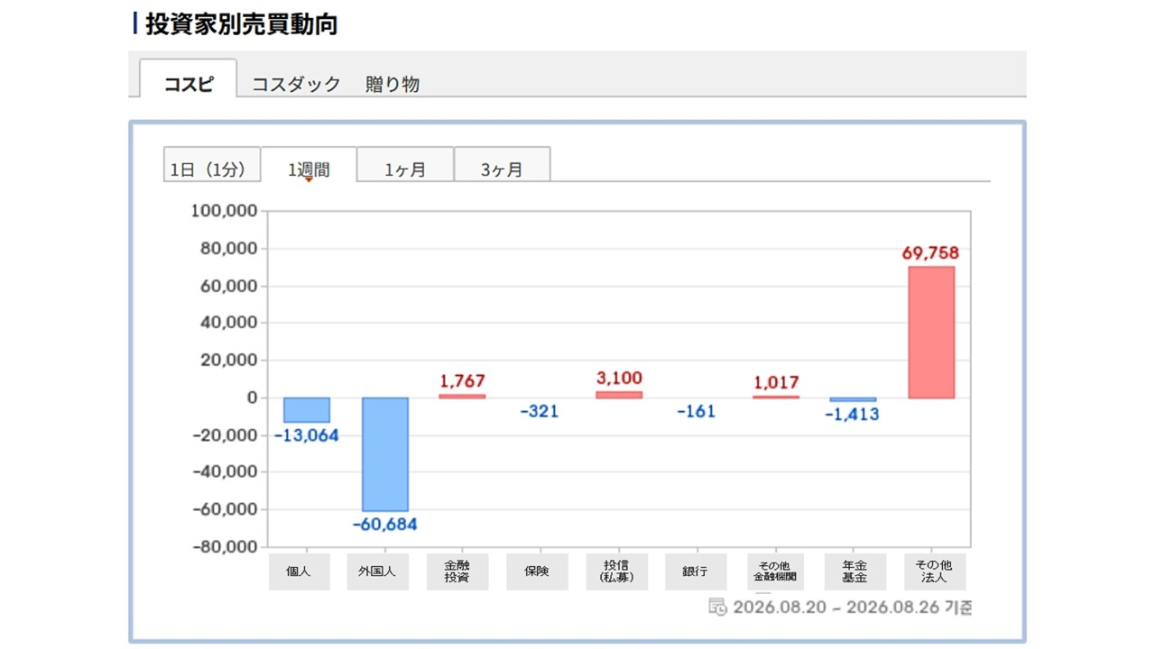
Task: Click the 100,000 axis label
Action: point(226,211)
